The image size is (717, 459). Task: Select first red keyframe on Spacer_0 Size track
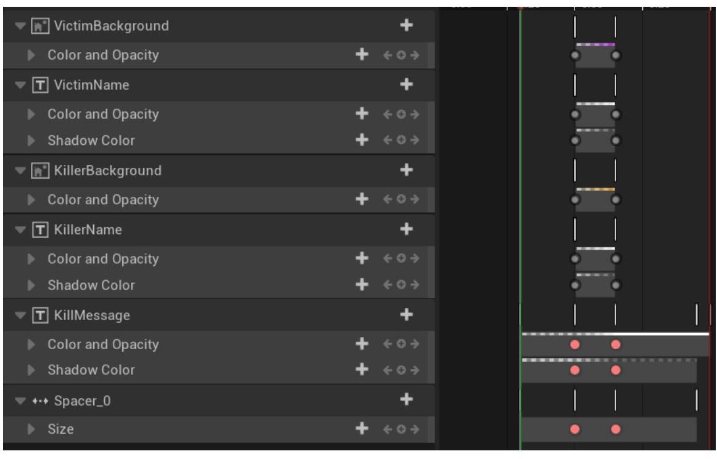[x=575, y=429]
